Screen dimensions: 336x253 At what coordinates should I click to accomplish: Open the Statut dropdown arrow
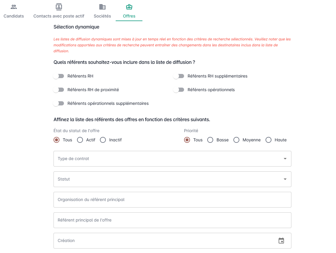285,179
